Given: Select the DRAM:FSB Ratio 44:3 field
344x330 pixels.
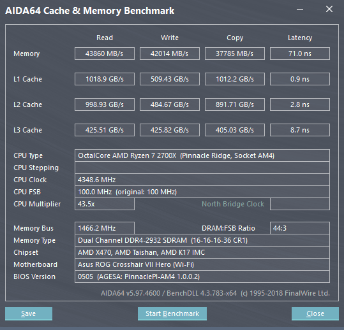Looking at the screenshot, I should 300,228.
